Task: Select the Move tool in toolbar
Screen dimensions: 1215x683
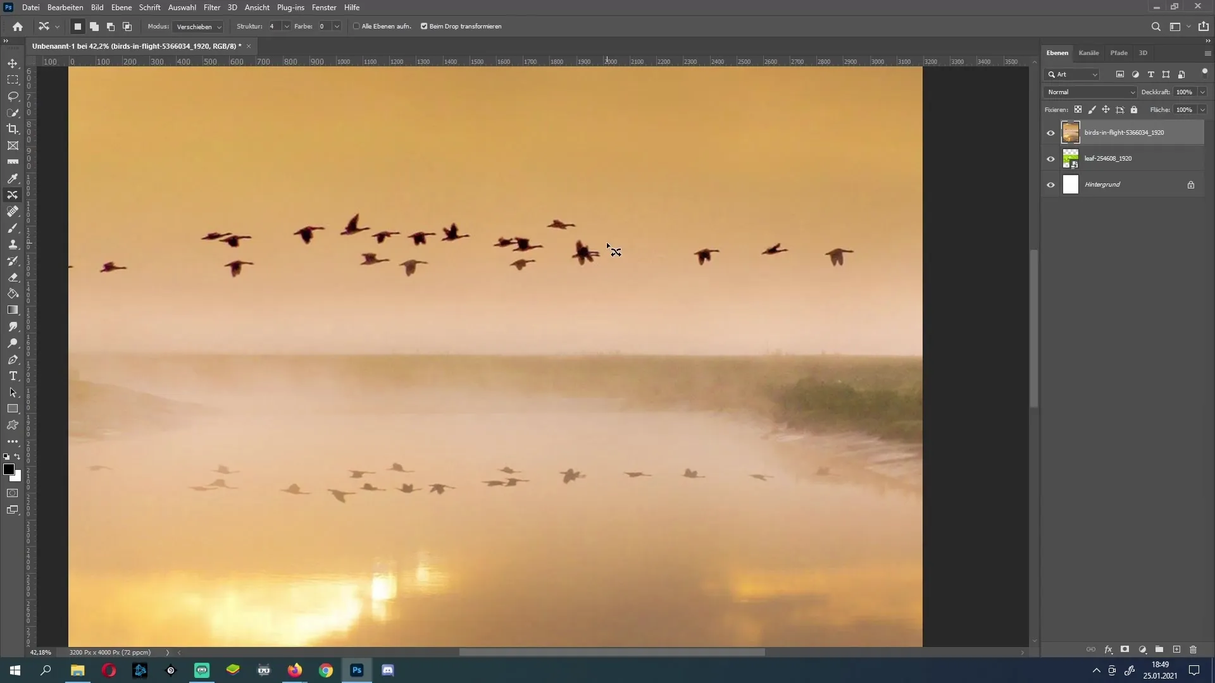Action: 13,62
